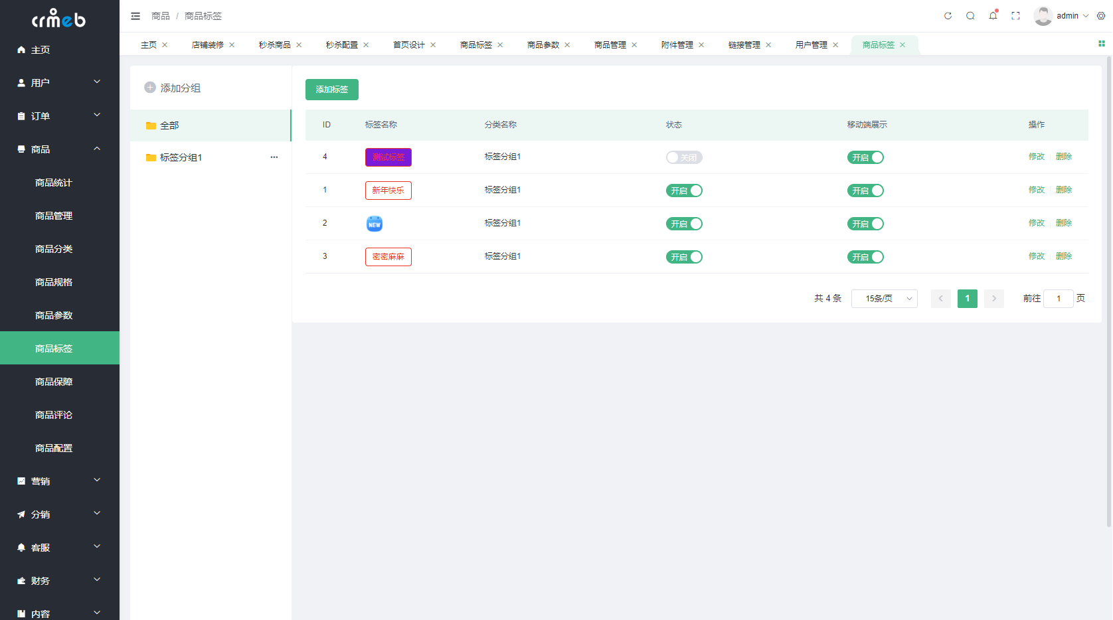Open the green tab-grid icon at far right

point(1101,44)
